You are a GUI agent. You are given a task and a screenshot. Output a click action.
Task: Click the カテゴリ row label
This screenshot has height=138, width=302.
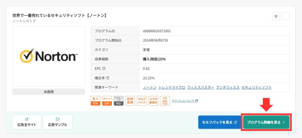click(101, 50)
